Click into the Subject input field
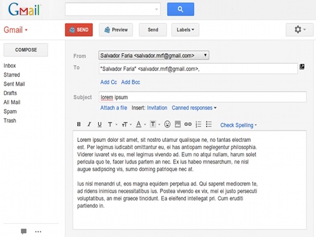 tap(202, 97)
